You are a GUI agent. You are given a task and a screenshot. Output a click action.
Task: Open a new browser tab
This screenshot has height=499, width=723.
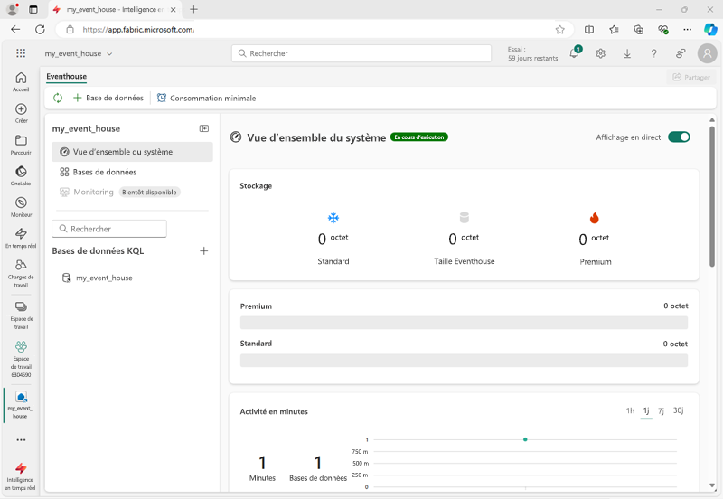194,9
